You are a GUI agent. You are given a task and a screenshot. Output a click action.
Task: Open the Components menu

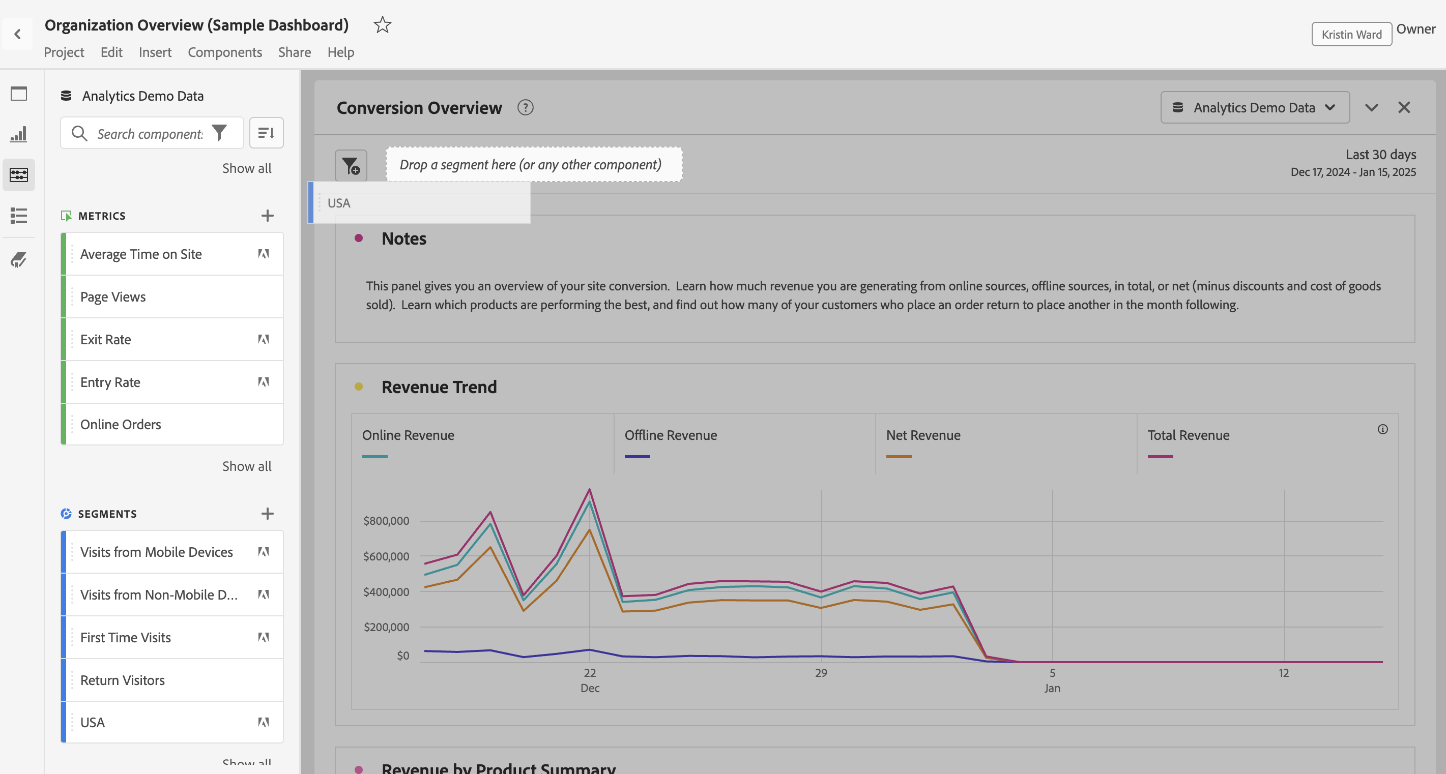[x=224, y=52]
